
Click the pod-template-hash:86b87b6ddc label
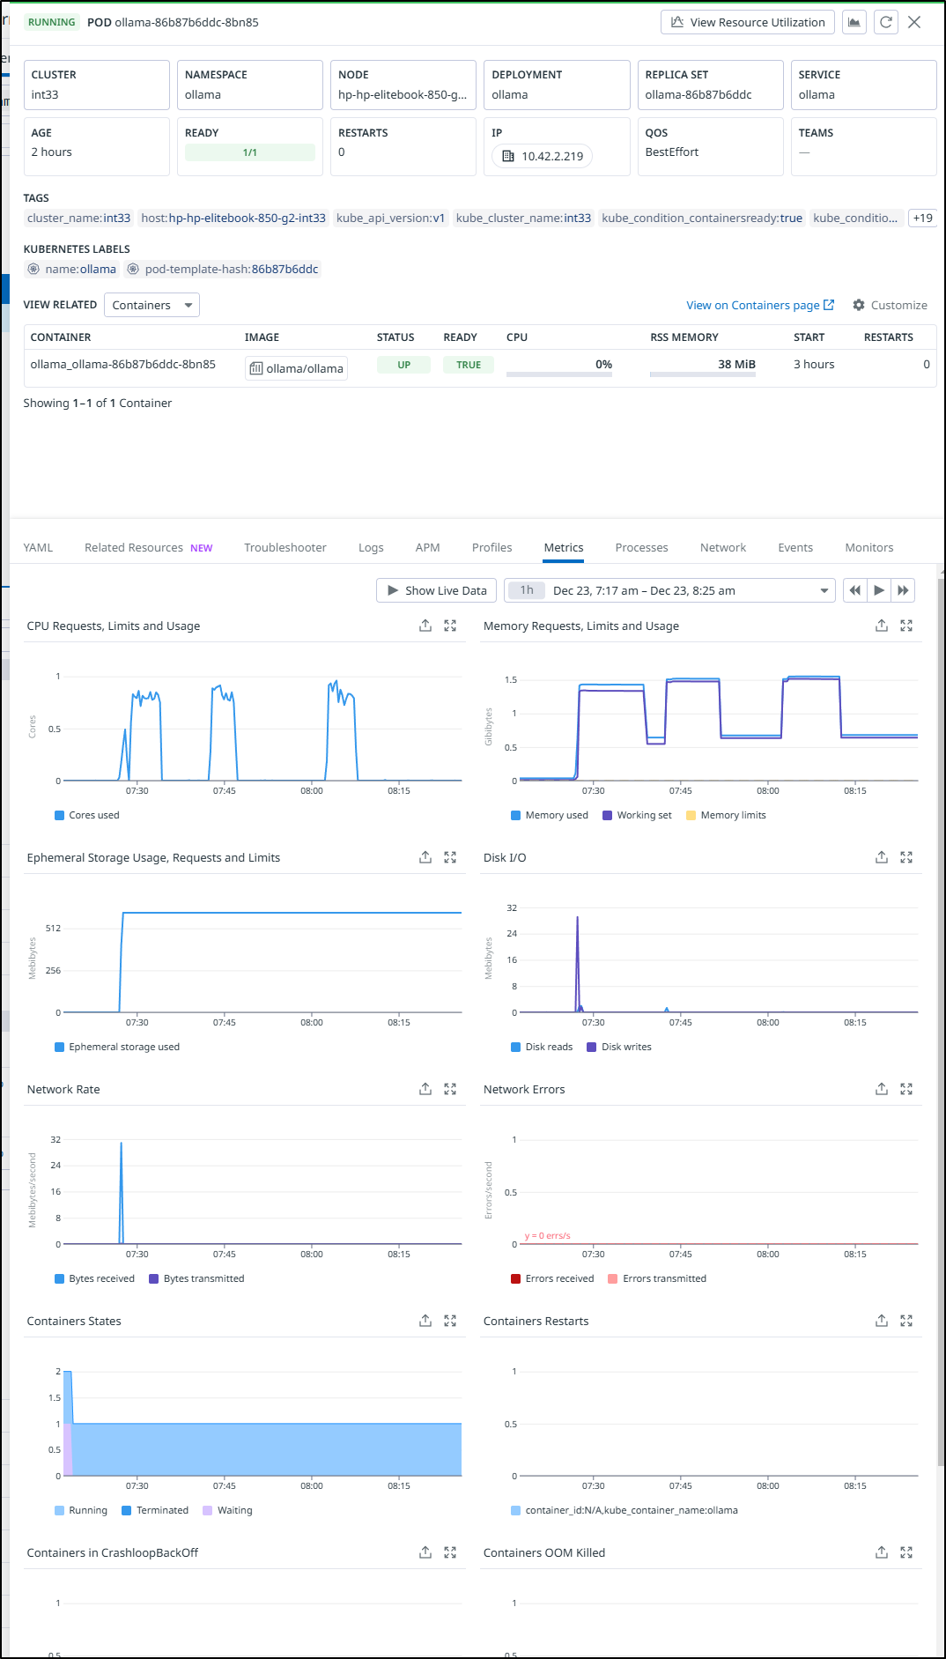(x=223, y=269)
